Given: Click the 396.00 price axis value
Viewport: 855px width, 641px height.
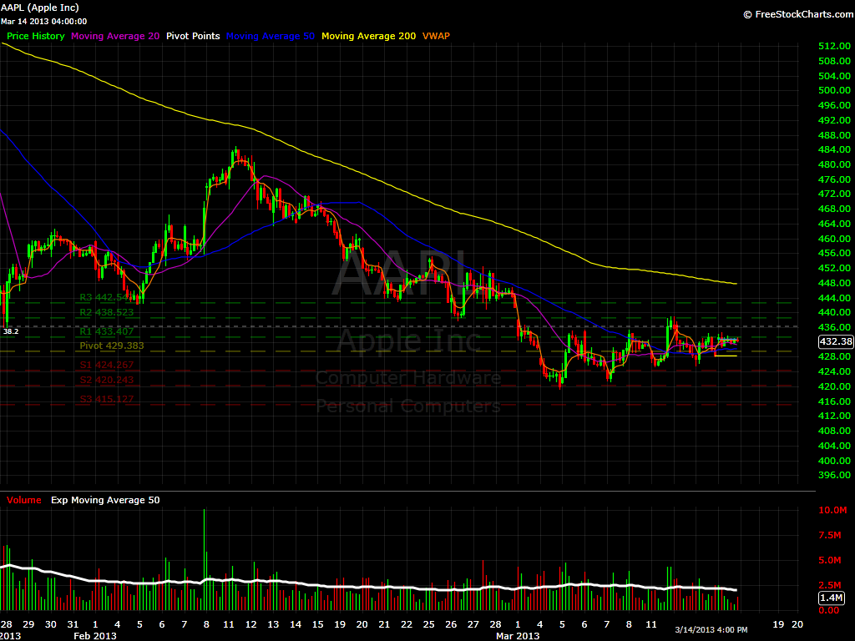Looking at the screenshot, I should (834, 475).
